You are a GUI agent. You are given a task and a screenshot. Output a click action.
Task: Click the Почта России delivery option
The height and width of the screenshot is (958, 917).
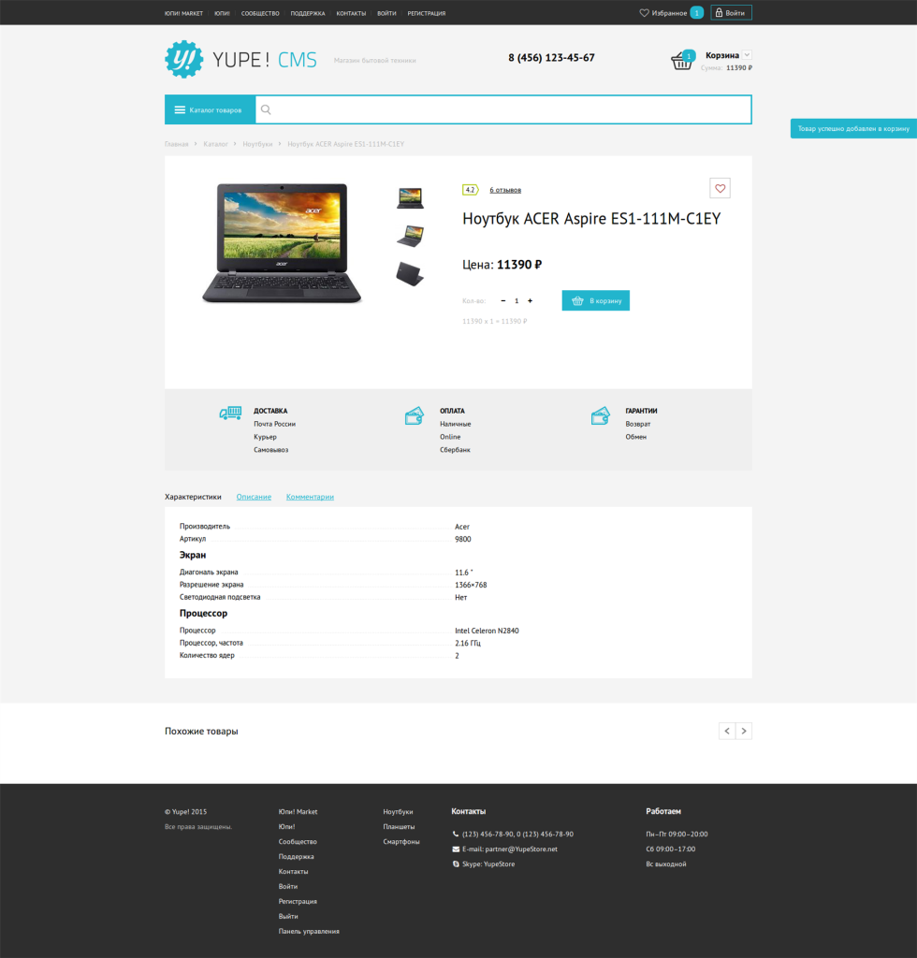point(275,424)
